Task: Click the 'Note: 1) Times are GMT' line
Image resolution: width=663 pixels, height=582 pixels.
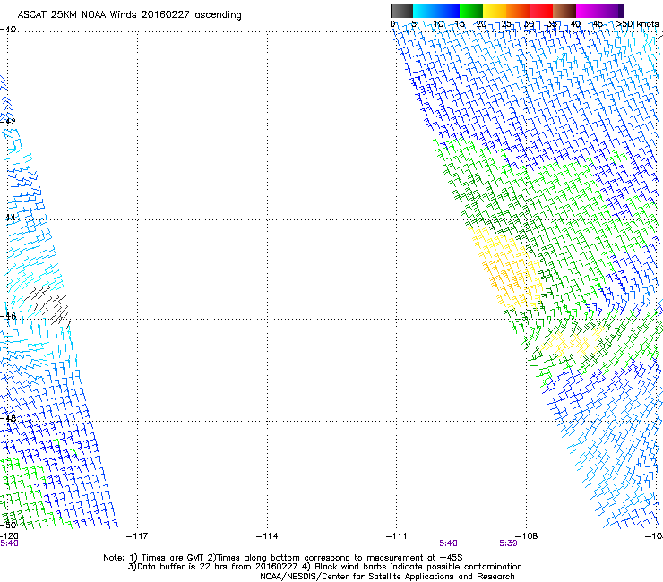Action: 283,558
